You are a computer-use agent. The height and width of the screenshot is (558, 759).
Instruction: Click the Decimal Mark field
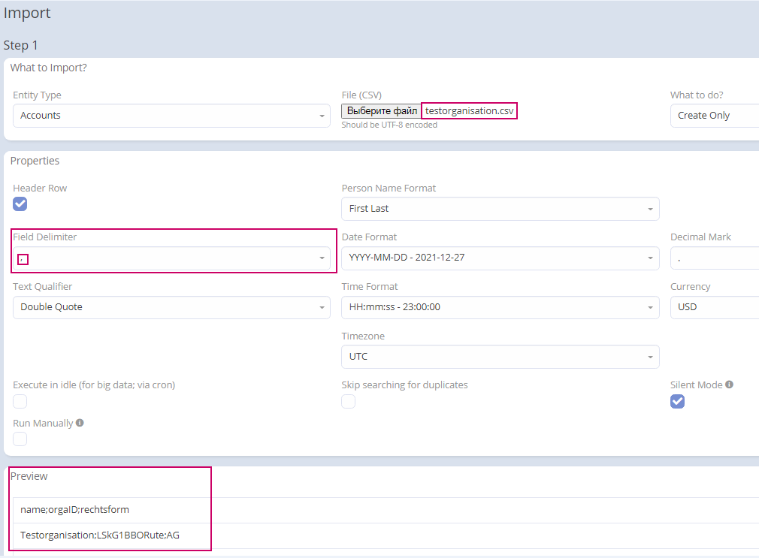714,258
